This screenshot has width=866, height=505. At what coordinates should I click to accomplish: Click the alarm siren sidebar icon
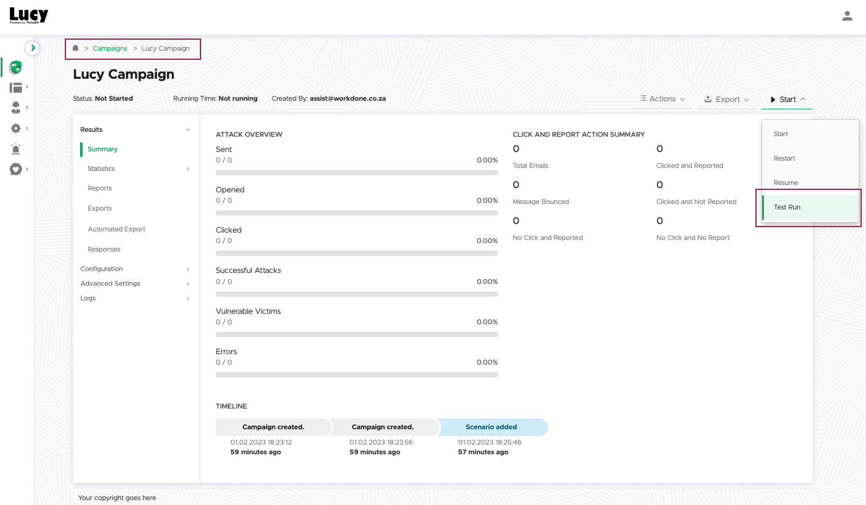(x=16, y=149)
